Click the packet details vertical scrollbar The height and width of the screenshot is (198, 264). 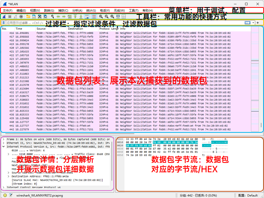[x=112, y=162]
